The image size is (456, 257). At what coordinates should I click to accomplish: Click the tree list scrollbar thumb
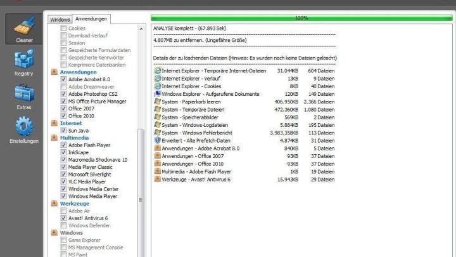tap(141, 192)
